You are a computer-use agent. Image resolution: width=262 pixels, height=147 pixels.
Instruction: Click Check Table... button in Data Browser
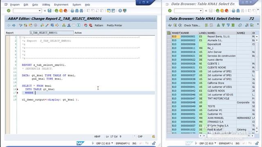(x=192, y=25)
